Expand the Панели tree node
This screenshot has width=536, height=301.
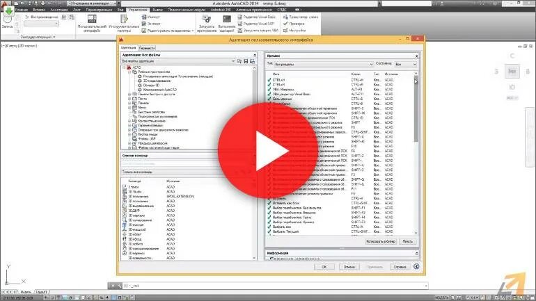[129, 103]
